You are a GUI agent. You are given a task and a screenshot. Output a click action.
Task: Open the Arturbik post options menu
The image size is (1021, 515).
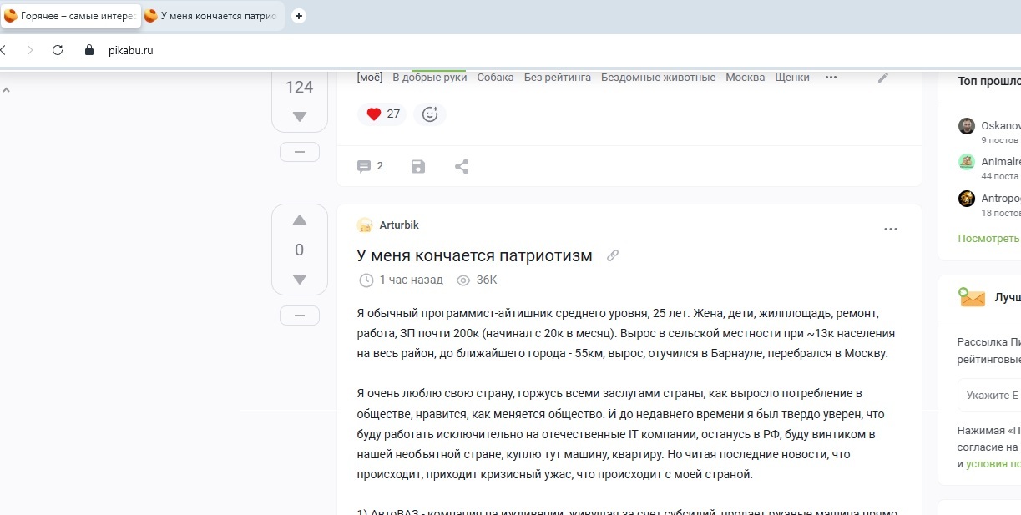(x=891, y=229)
